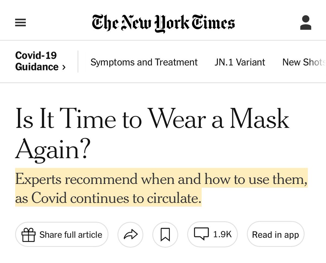Click the gift icon on Share full article
The image size is (326, 263).
tap(29, 234)
